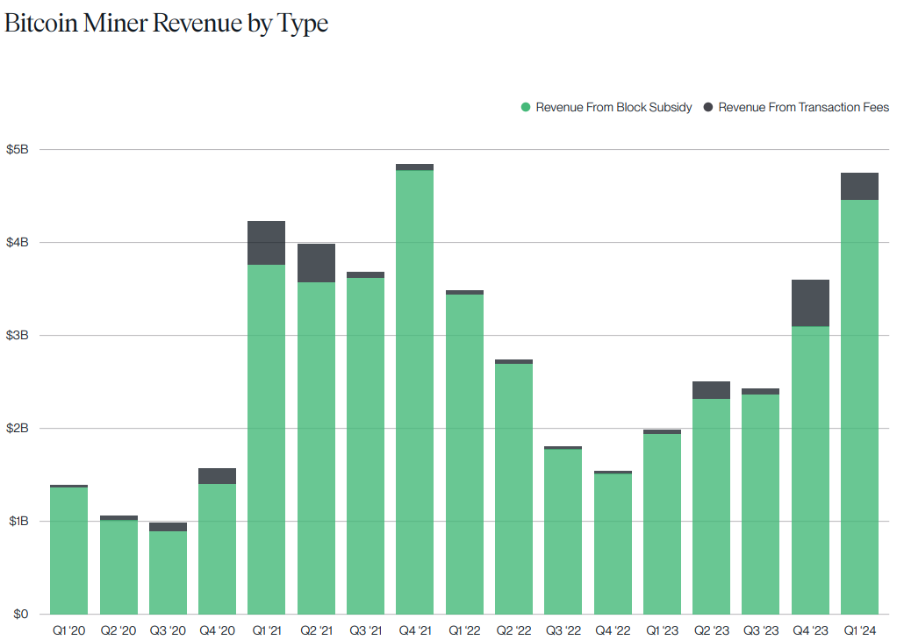Select the green segment of the Q1 '24 bar

tap(859, 407)
